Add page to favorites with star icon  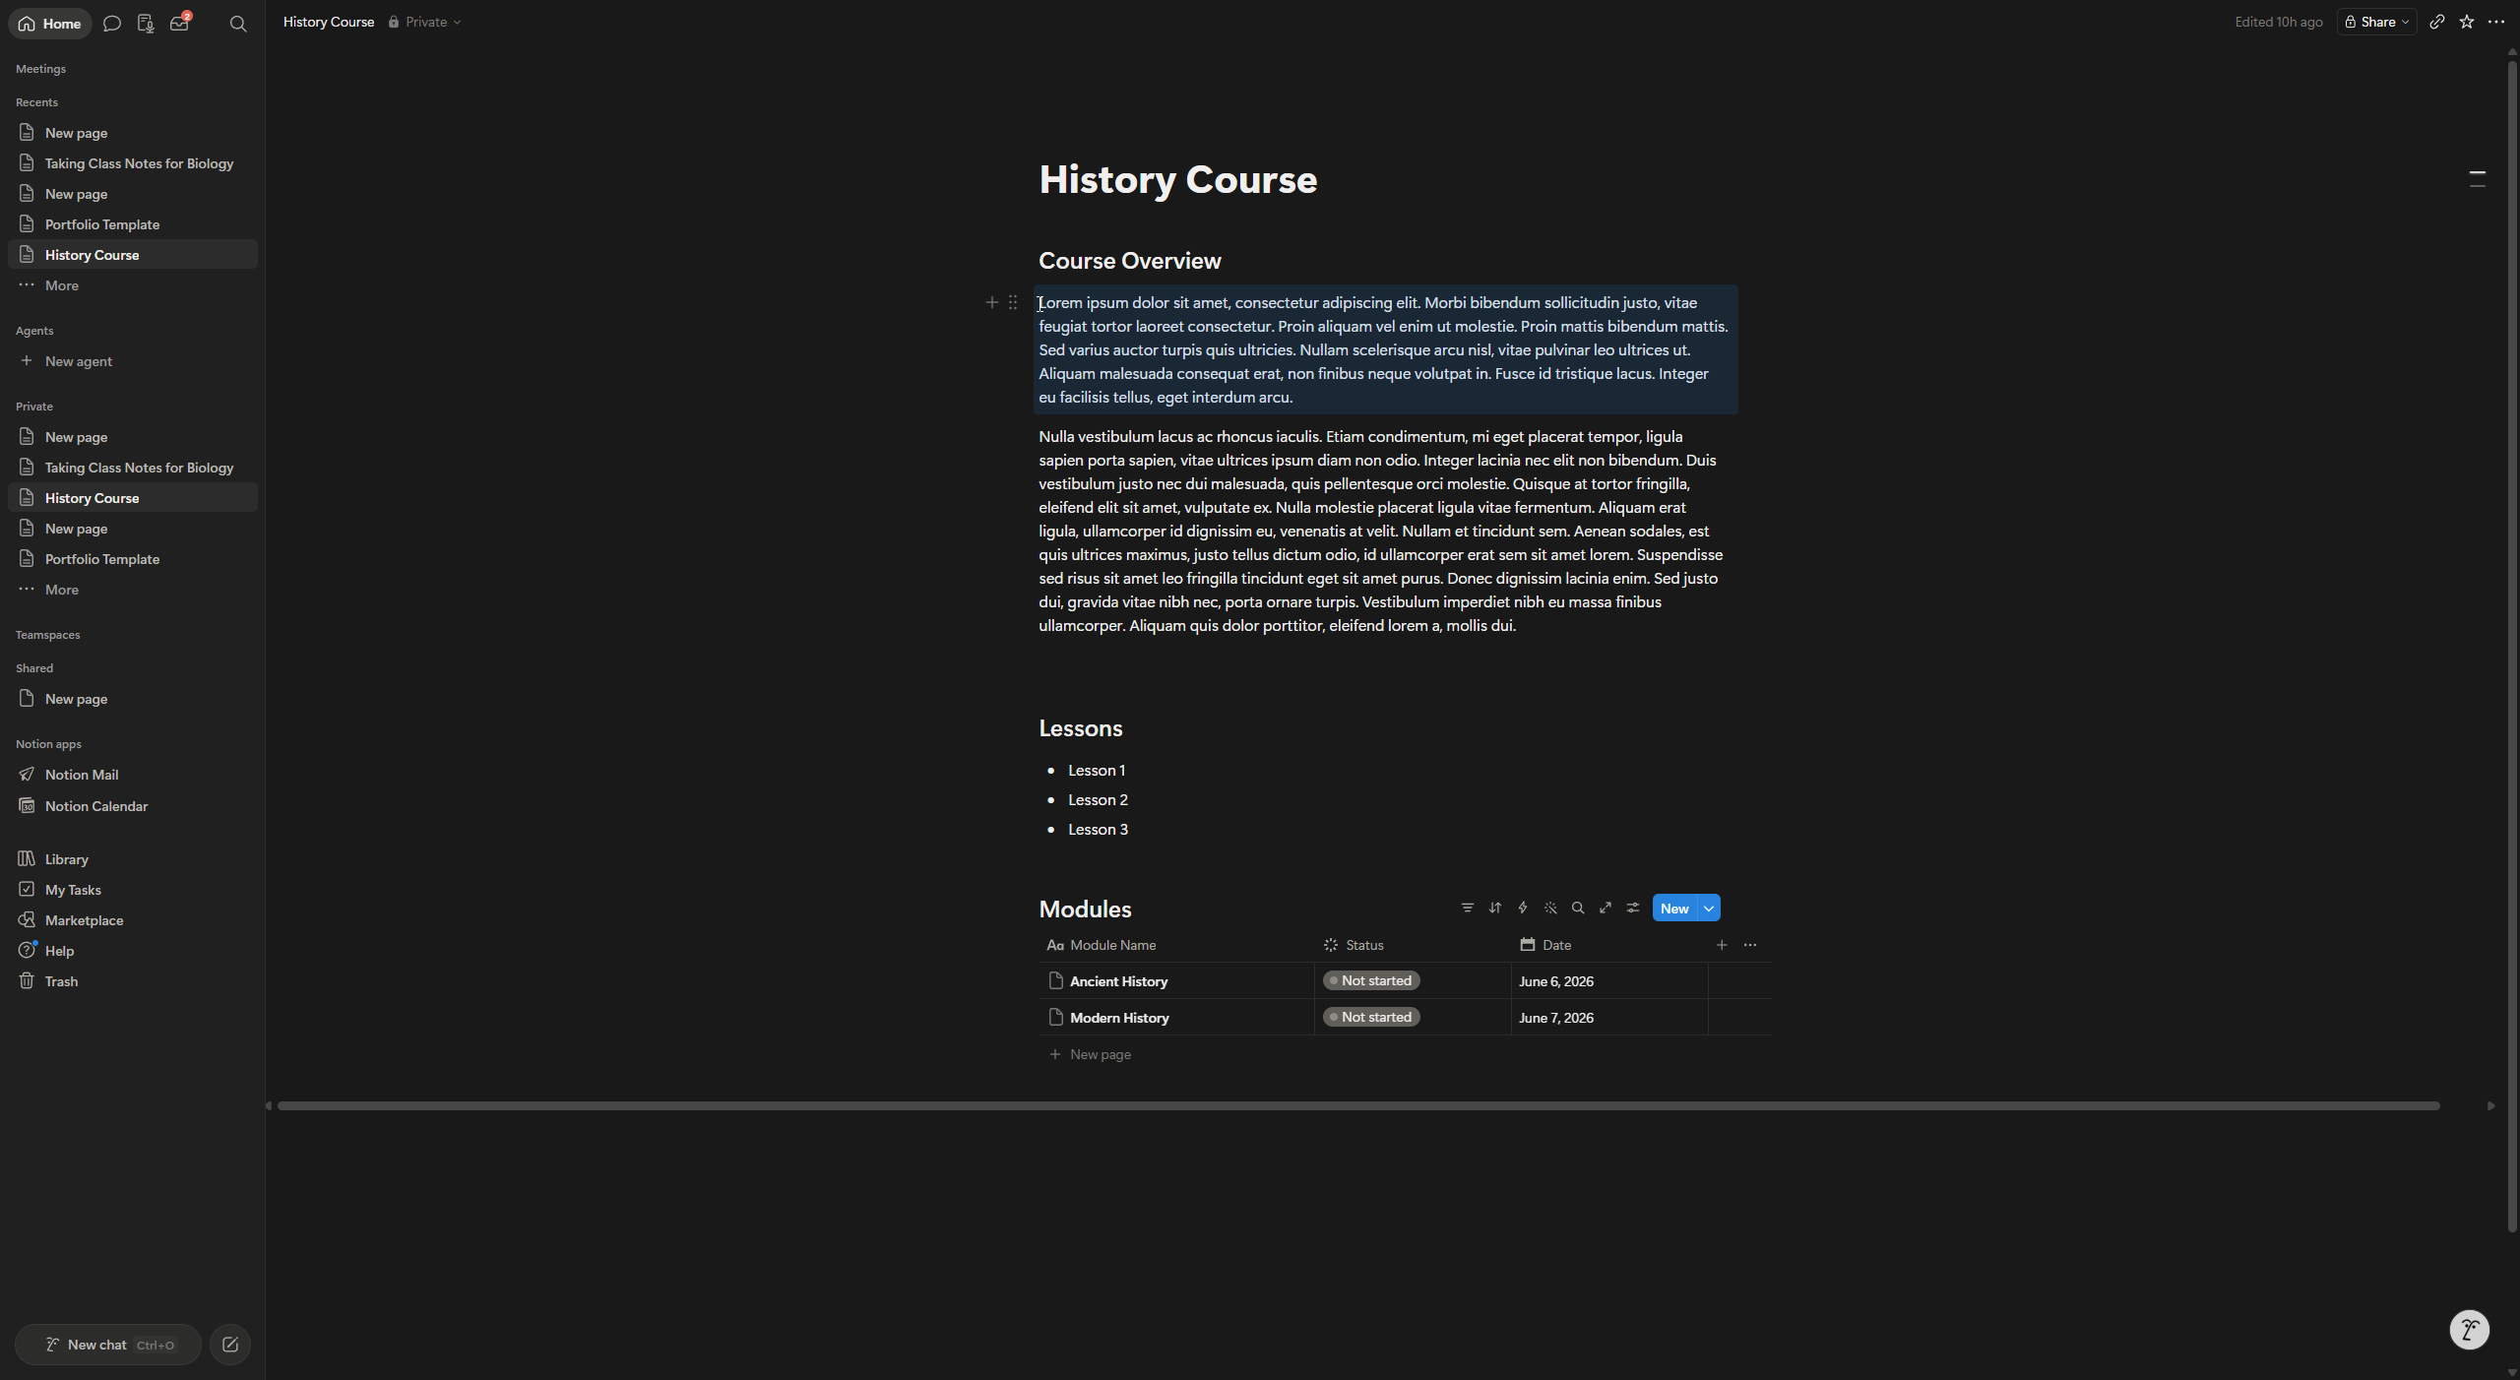2467,22
